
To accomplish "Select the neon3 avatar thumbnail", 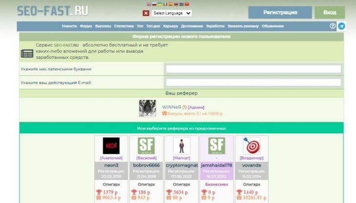I will tap(111, 146).
